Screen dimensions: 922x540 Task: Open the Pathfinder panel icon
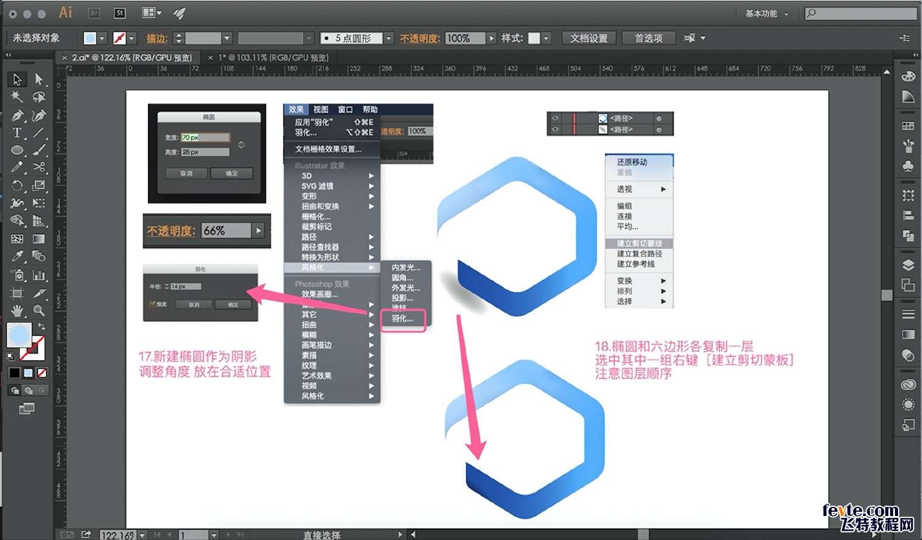coord(908,236)
